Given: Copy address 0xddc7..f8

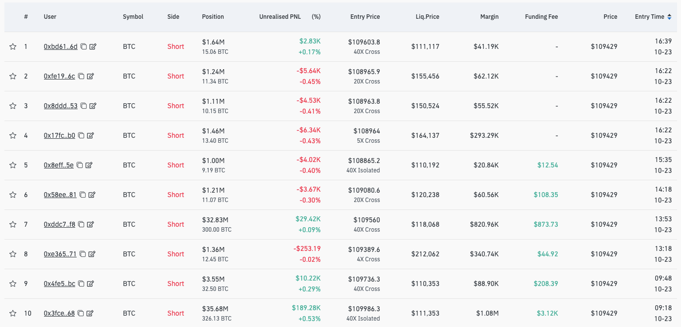Looking at the screenshot, I should coord(81,225).
